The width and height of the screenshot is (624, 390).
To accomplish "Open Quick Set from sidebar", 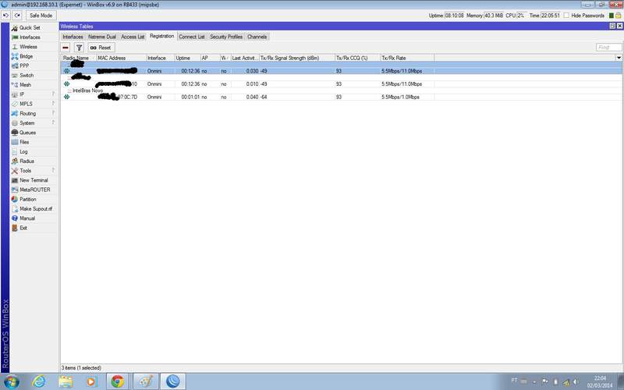I will [x=30, y=27].
